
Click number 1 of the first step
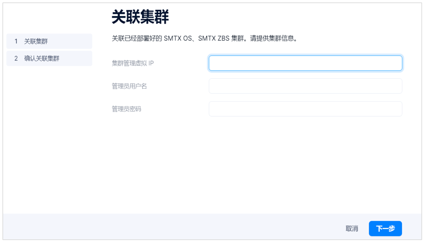(16, 41)
